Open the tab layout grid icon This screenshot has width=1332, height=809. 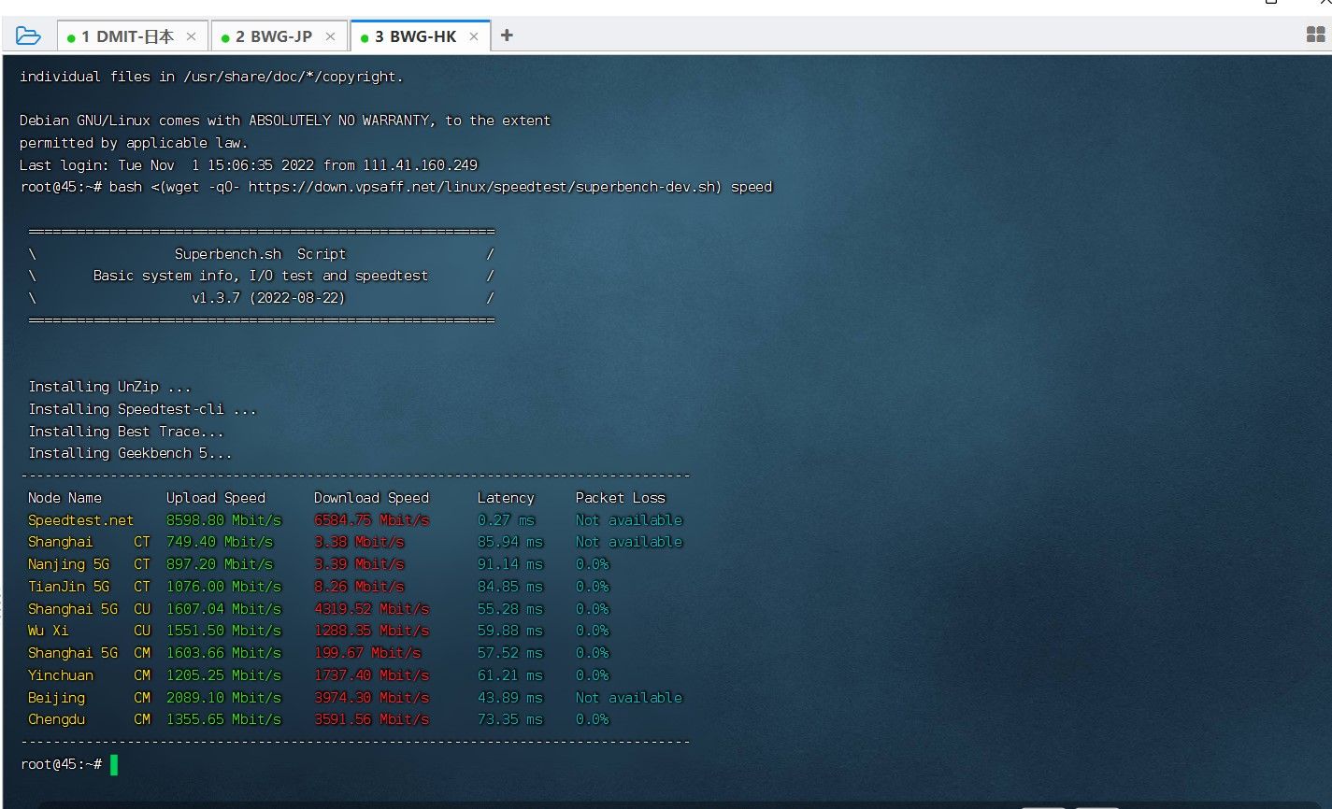[x=1315, y=35]
